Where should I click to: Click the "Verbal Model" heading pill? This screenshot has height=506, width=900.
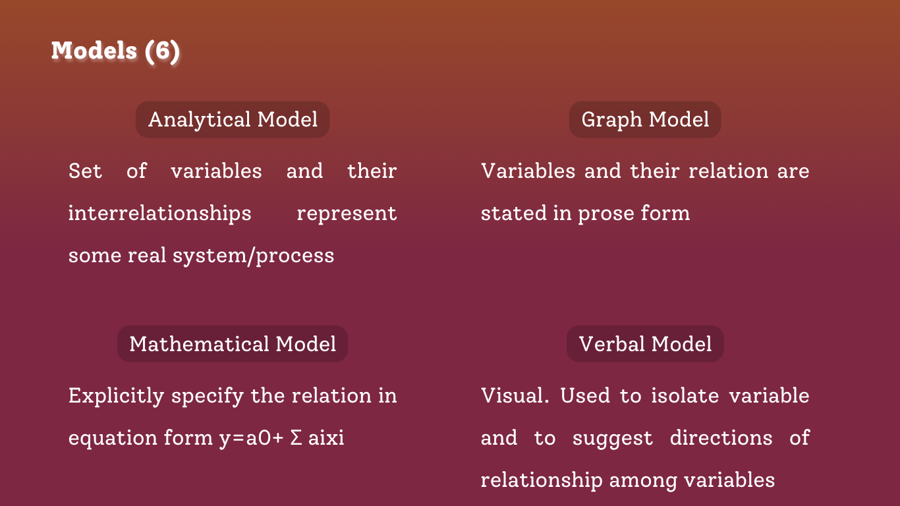[645, 344]
